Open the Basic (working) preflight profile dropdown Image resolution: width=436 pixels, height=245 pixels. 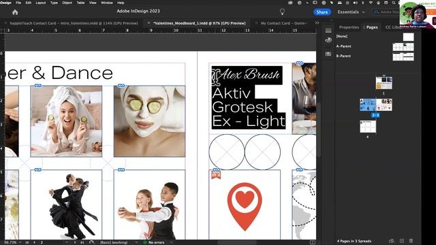[x=136, y=242]
